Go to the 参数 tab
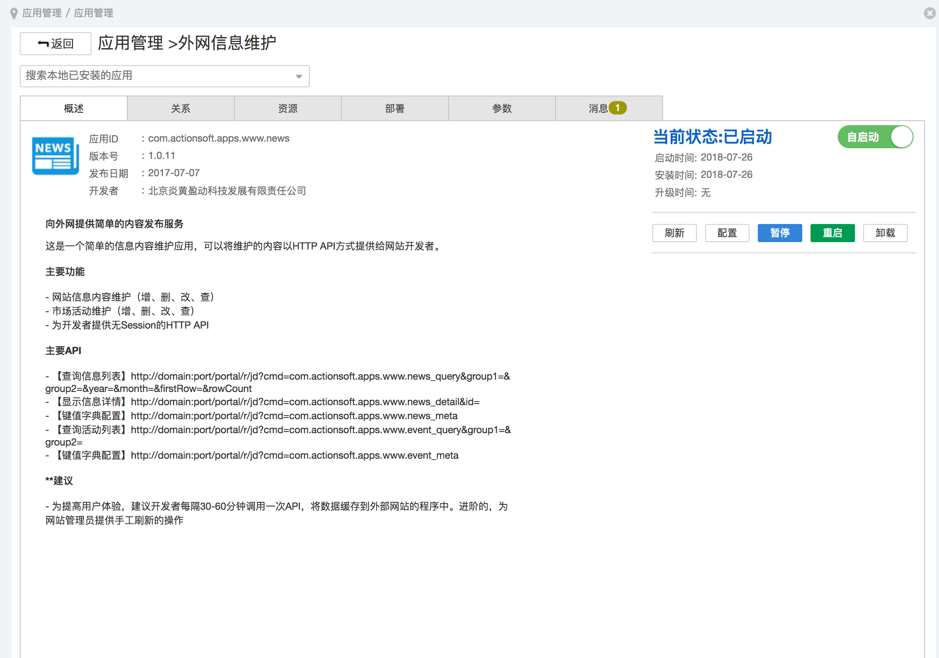Screen dimensions: 939x658 pyautogui.click(x=502, y=109)
